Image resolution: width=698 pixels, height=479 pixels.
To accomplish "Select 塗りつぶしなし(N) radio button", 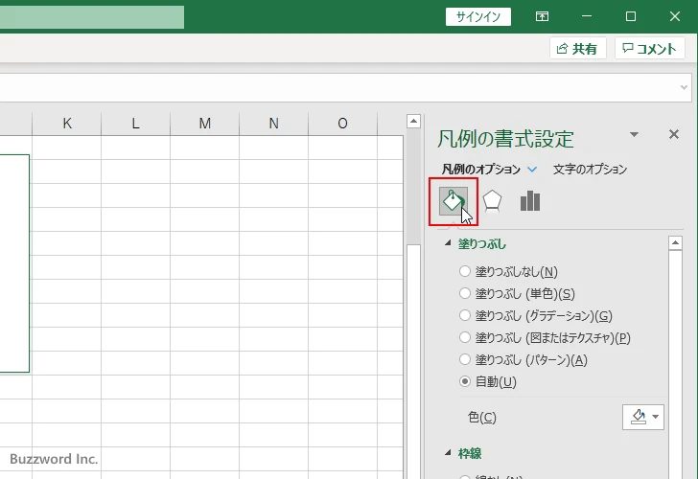I will pos(465,271).
